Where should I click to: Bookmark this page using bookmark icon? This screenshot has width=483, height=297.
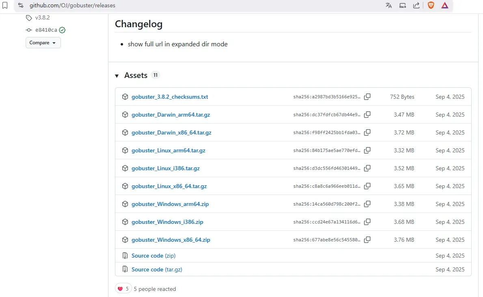pos(5,5)
